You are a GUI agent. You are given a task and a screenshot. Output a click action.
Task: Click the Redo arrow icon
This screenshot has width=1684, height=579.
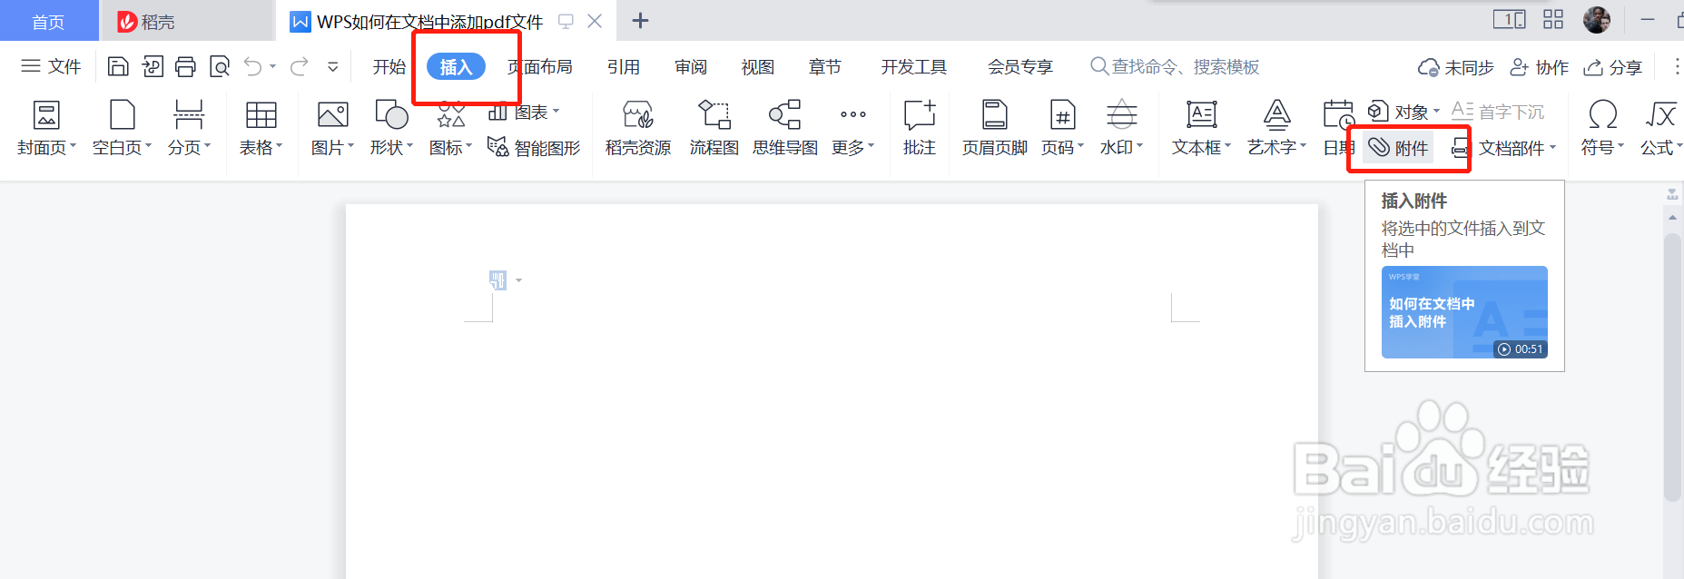tap(300, 66)
